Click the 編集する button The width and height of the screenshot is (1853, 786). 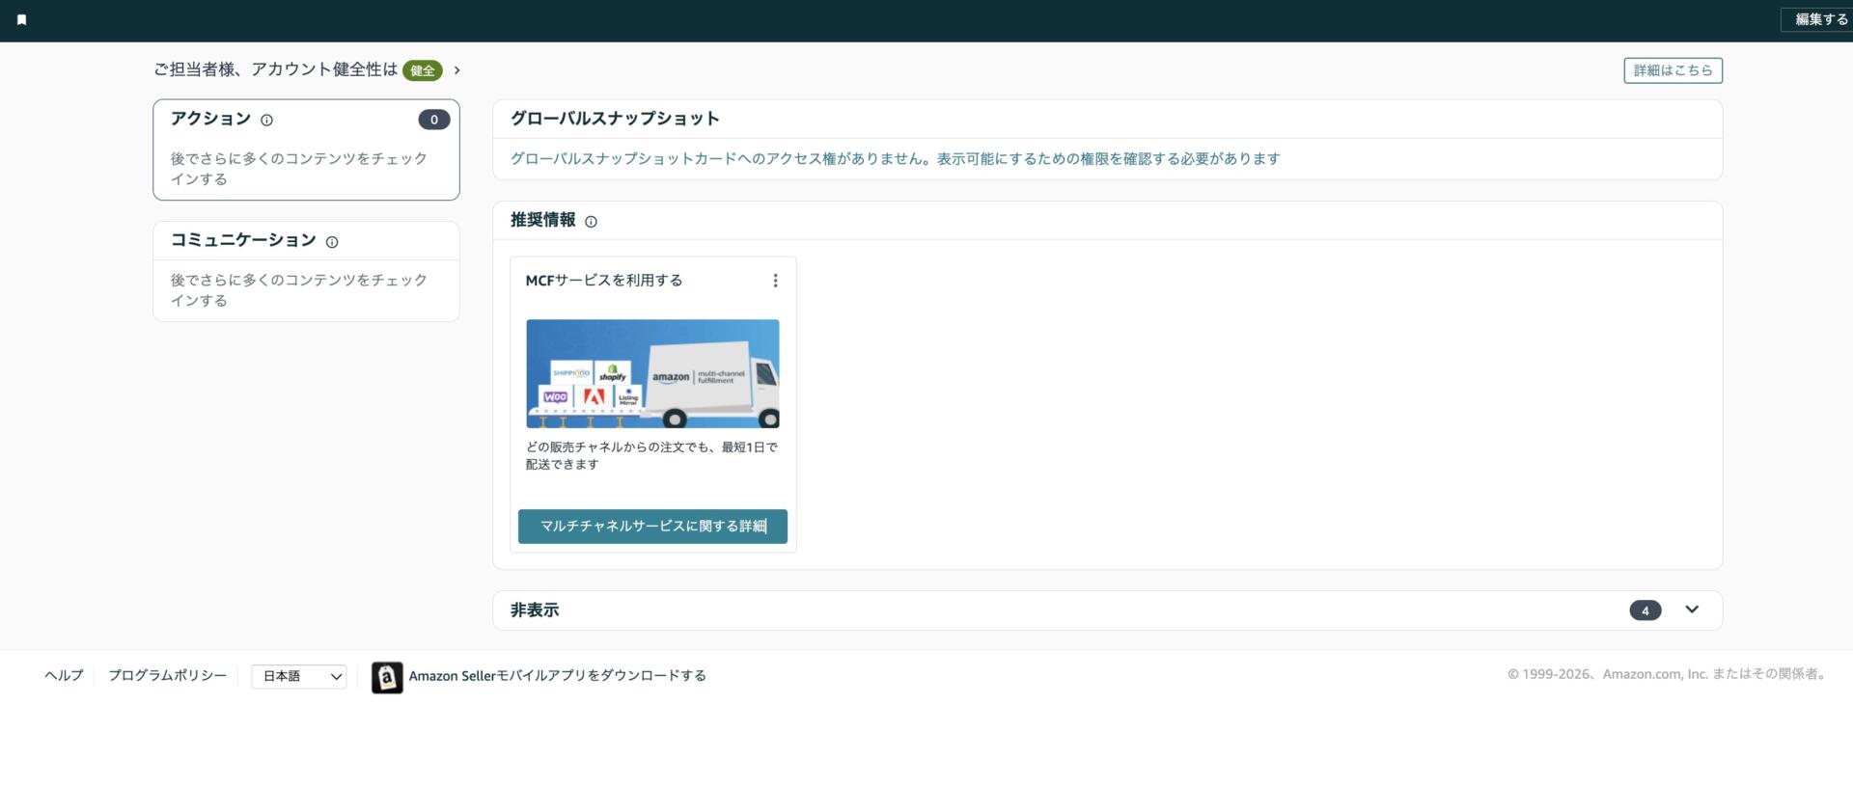pos(1819,19)
